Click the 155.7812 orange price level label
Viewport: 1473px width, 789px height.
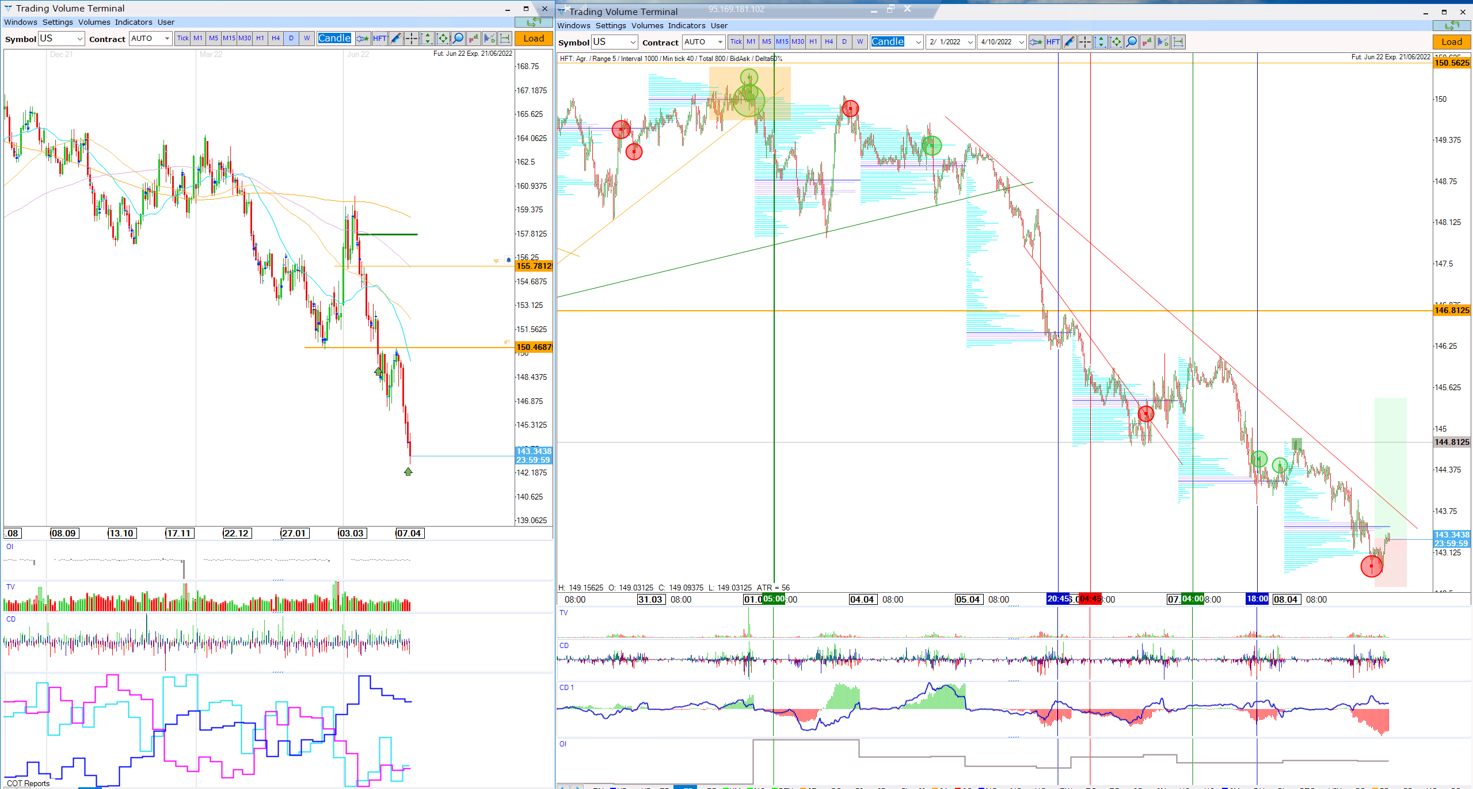(x=534, y=266)
